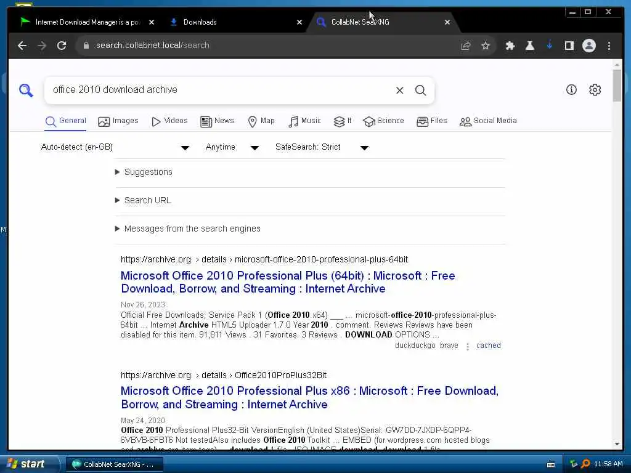Click the browser Forward arrow
The image size is (631, 473).
click(42, 46)
